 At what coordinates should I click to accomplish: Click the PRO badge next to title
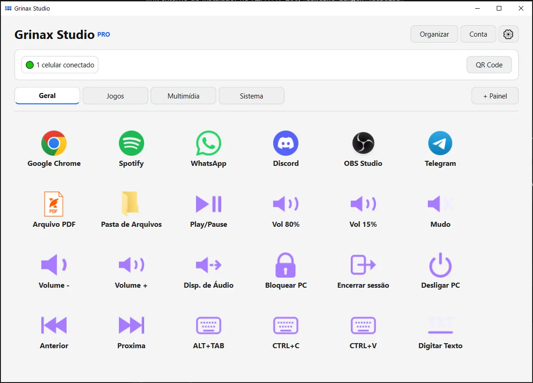point(104,34)
